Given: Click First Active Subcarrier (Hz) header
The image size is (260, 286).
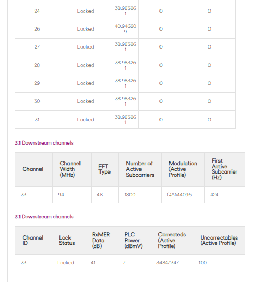Looking at the screenshot, I should point(224,169).
